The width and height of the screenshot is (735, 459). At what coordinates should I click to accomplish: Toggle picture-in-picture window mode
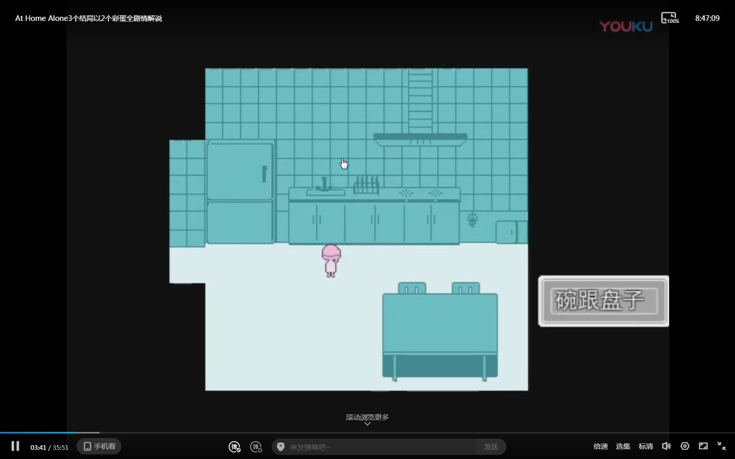tap(703, 446)
